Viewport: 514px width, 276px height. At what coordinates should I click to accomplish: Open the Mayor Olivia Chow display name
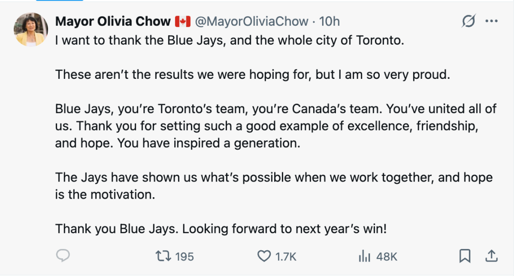113,21
